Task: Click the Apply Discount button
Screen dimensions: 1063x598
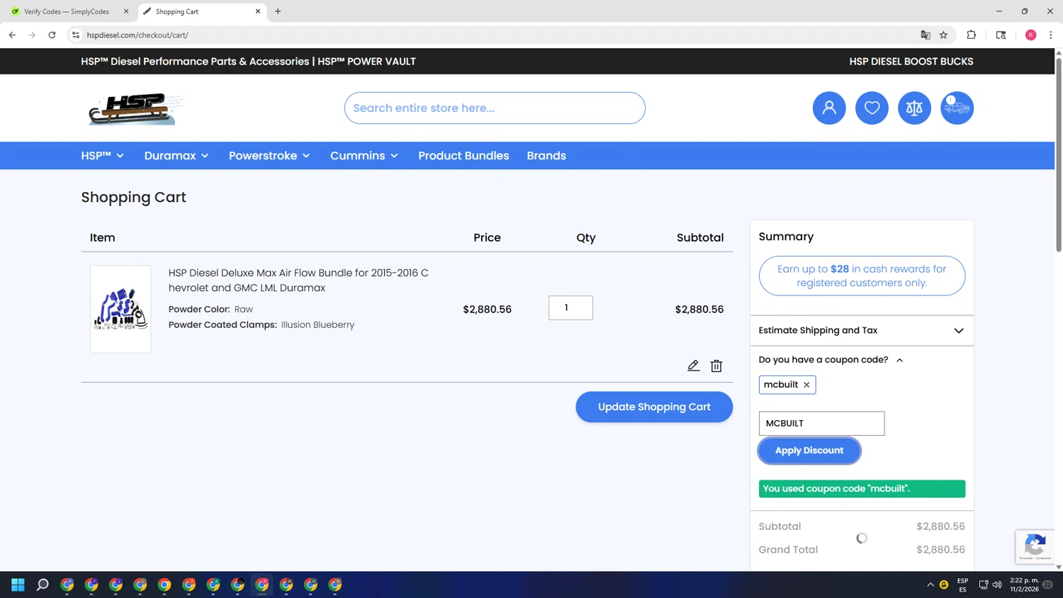Action: click(x=809, y=451)
